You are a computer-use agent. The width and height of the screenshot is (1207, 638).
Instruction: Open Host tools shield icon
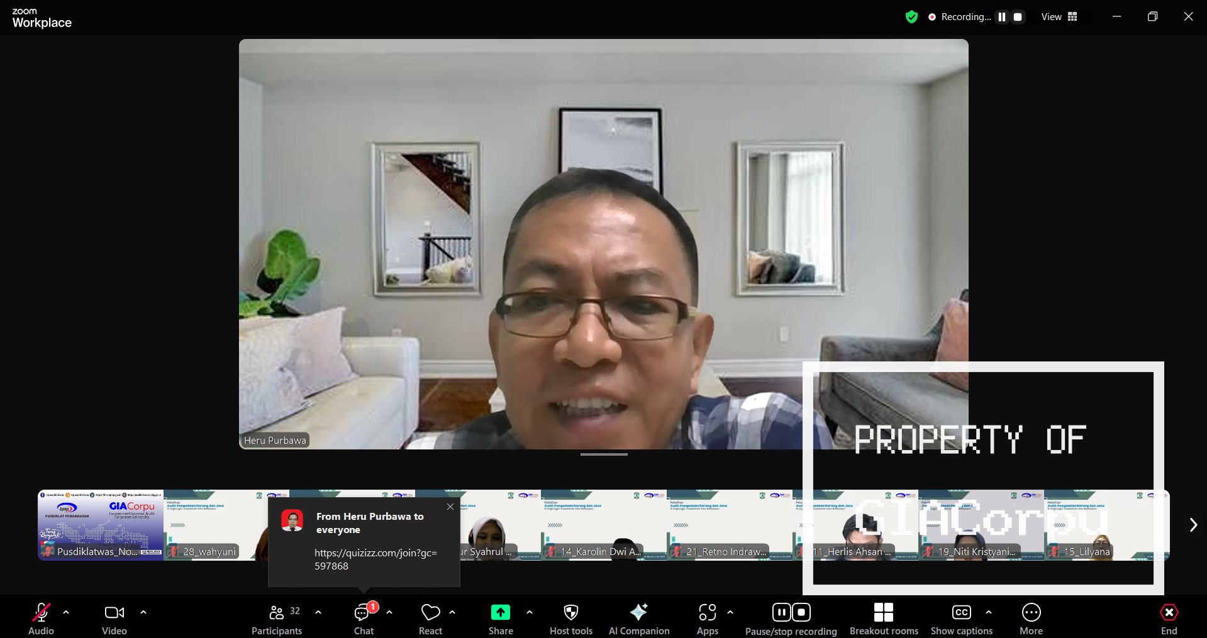click(570, 619)
